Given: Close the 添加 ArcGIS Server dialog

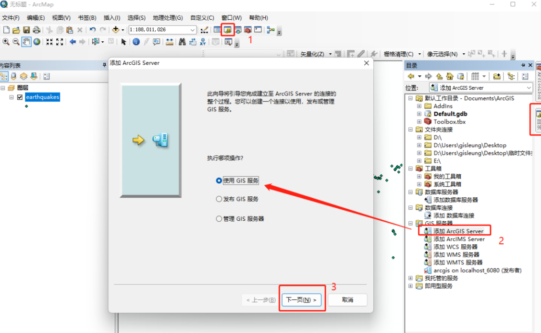Looking at the screenshot, I should click(x=367, y=63).
